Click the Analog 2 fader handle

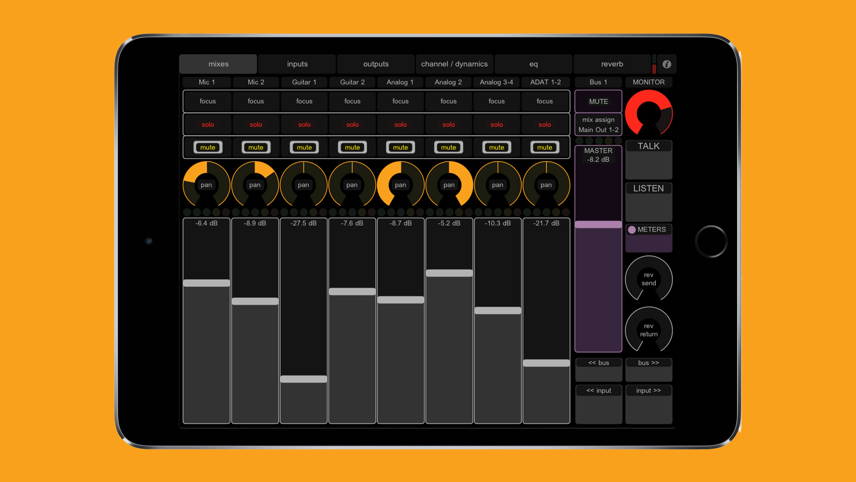[449, 273]
